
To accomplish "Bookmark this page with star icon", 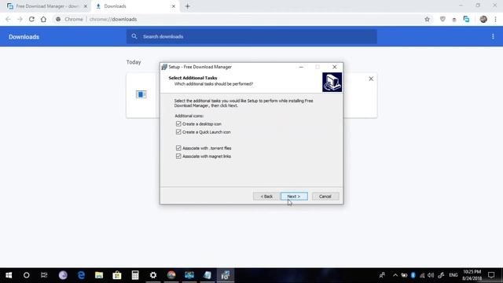I will (x=427, y=19).
